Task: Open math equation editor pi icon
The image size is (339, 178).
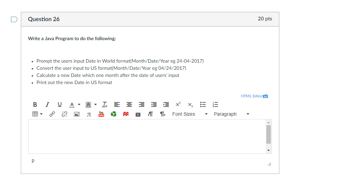Action: pos(89,115)
